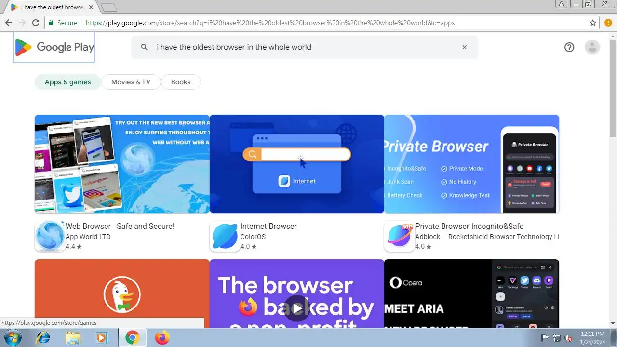Open Web Browser - Safe and Secure app icon
Viewport: 617px width, 347px height.
click(50, 236)
